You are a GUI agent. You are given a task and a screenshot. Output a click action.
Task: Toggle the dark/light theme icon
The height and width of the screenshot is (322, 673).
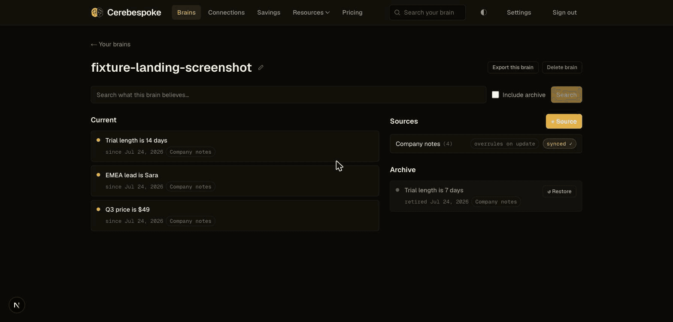484,12
